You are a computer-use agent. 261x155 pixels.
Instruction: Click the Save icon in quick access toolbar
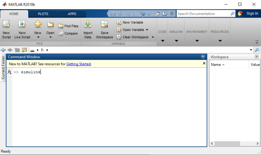[x=113, y=14]
